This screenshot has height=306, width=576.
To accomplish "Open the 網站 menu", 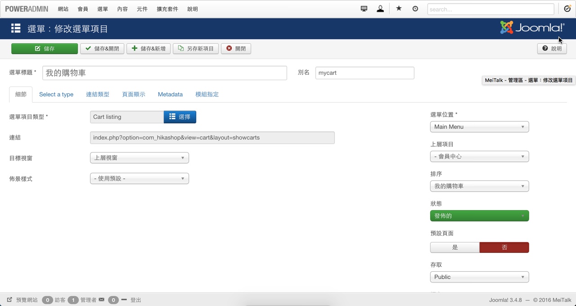I will [63, 9].
